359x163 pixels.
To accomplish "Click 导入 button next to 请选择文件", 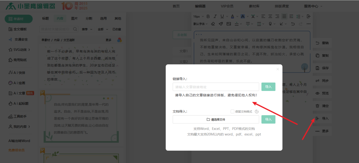I will (268, 119).
